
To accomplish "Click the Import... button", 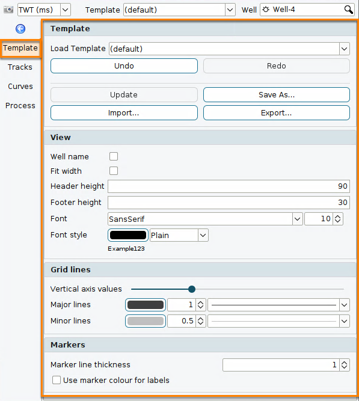I will pyautogui.click(x=124, y=113).
